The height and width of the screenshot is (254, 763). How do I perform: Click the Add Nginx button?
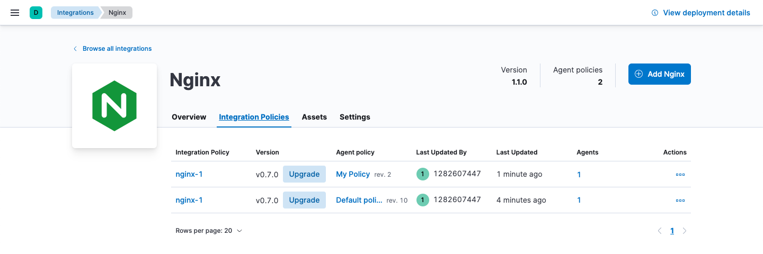(x=659, y=74)
